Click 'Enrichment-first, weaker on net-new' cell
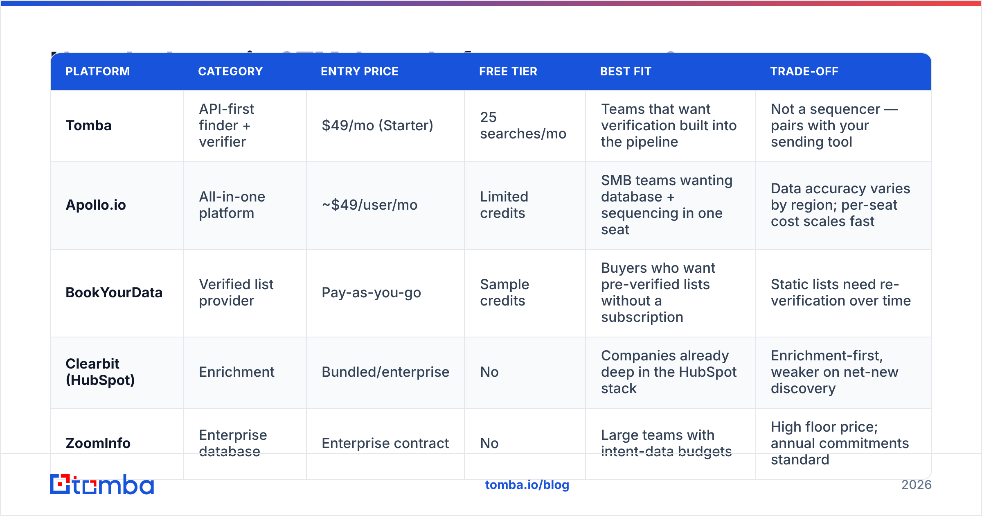Screen dimensions: 982x516 844,372
